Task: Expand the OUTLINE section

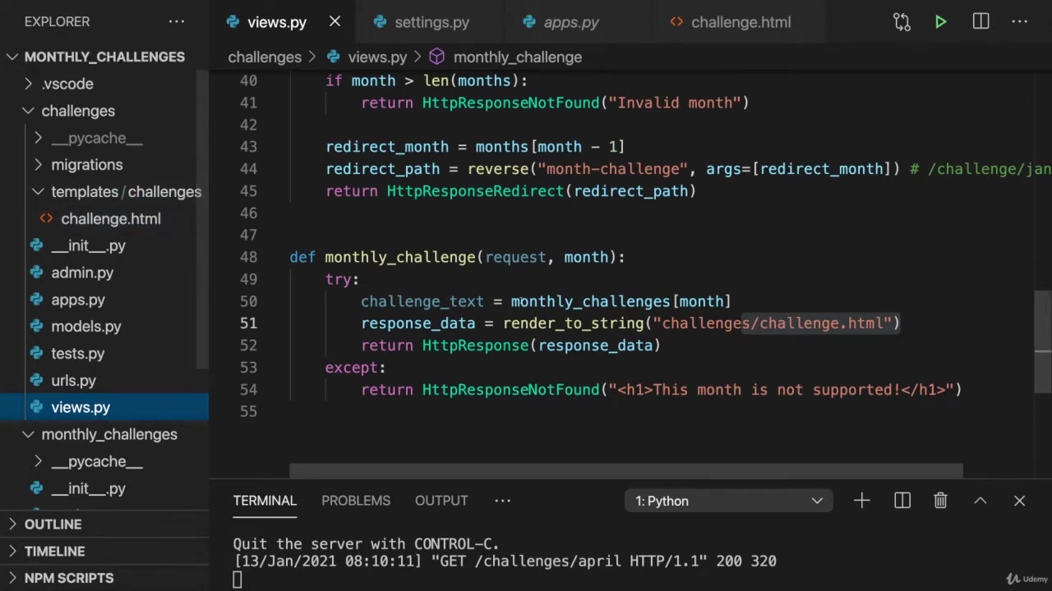Action: point(53,525)
